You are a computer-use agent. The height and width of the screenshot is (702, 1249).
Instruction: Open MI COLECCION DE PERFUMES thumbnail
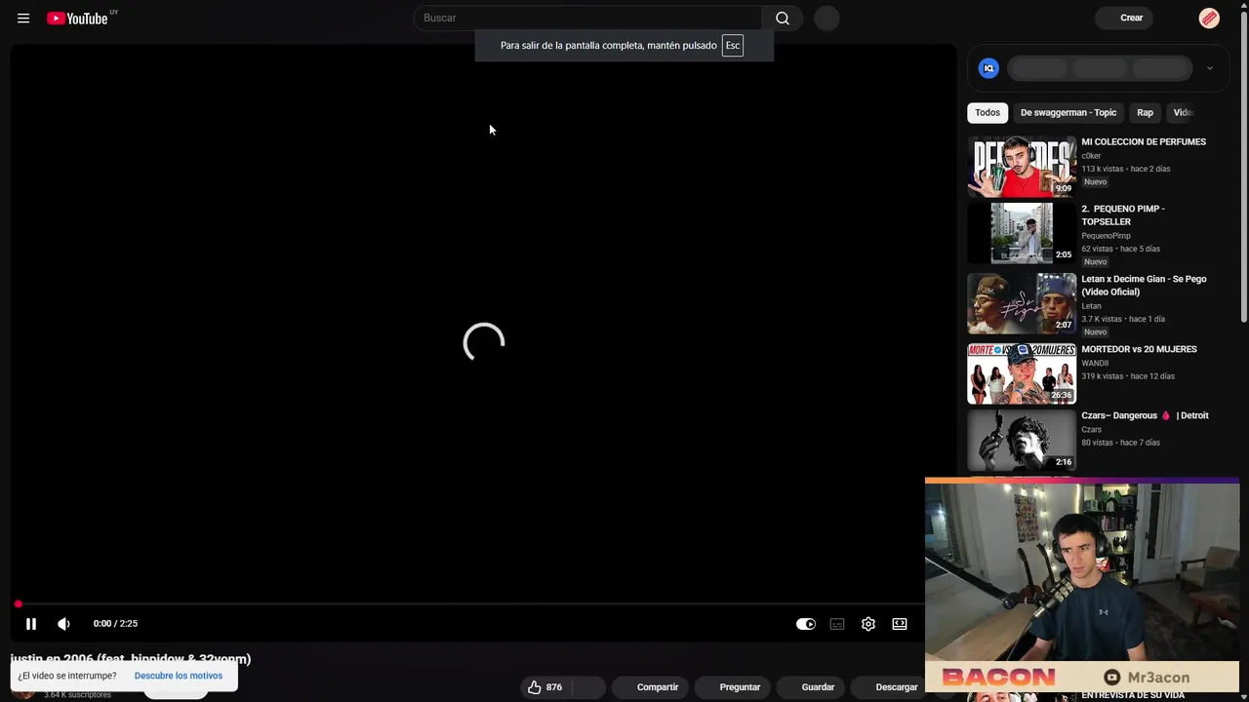point(1022,167)
